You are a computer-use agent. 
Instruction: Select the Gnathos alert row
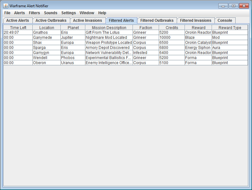(x=46, y=33)
